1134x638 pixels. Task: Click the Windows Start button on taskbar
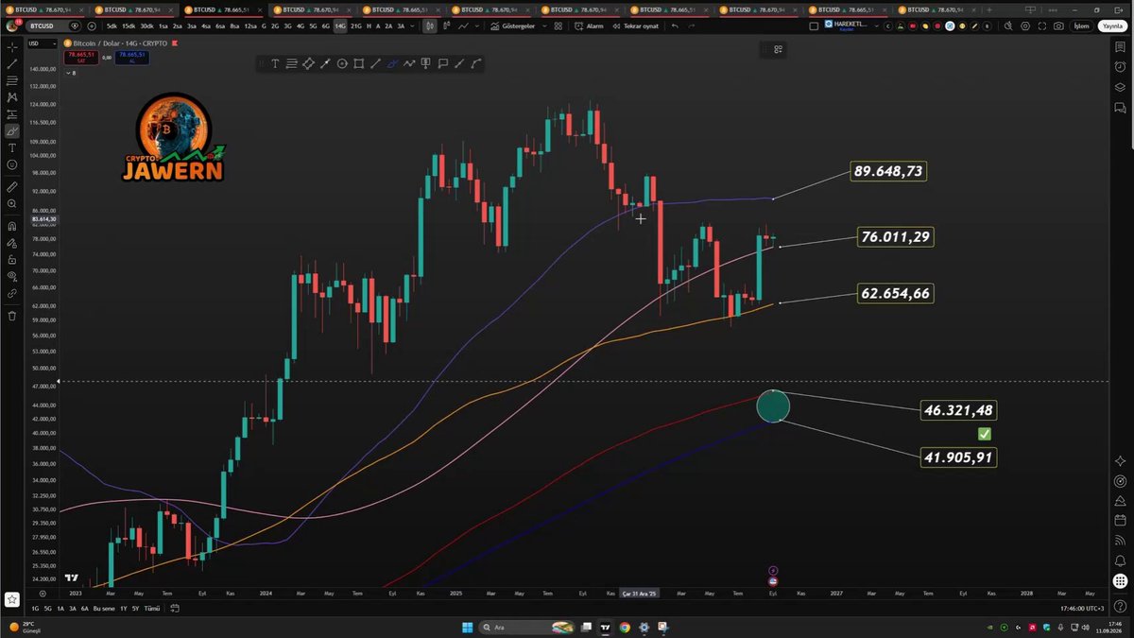pos(466,627)
